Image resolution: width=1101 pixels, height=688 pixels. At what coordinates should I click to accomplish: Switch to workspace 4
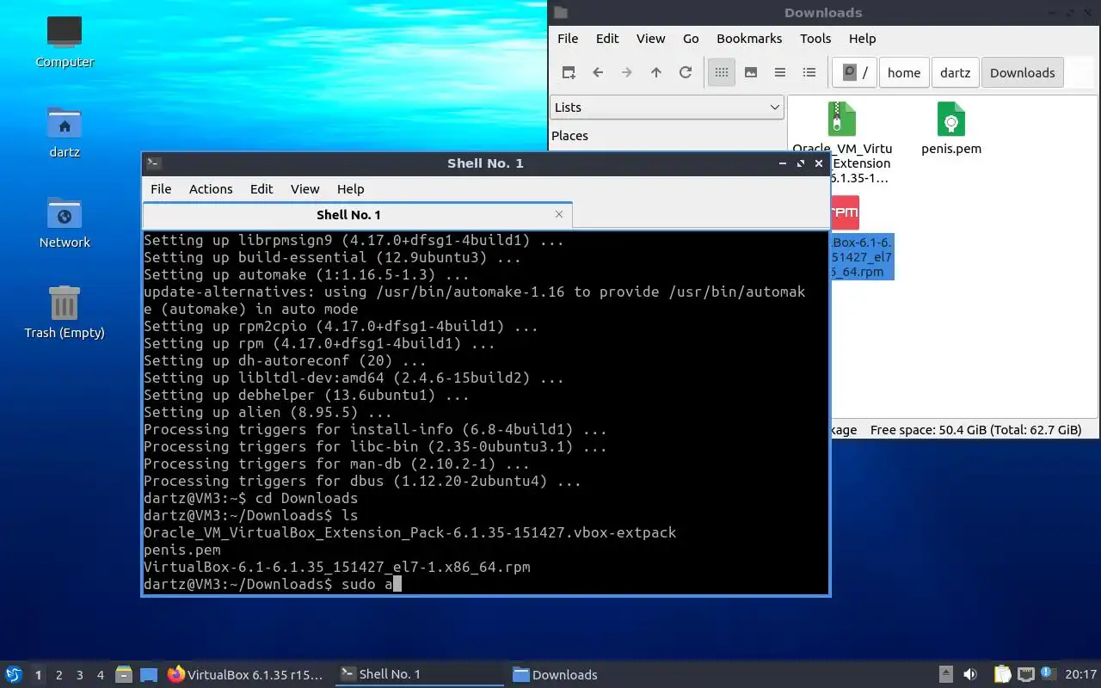(100, 675)
